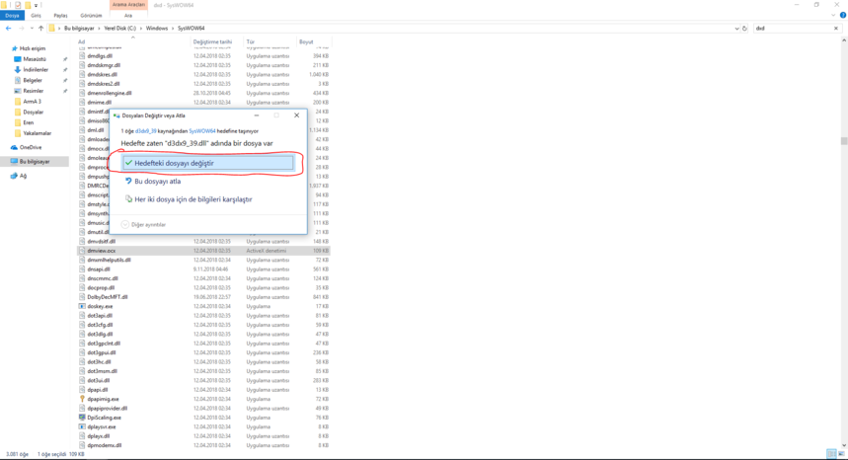This screenshot has width=848, height=460.
Task: Click into the search box containing dxd
Action: tap(791, 28)
